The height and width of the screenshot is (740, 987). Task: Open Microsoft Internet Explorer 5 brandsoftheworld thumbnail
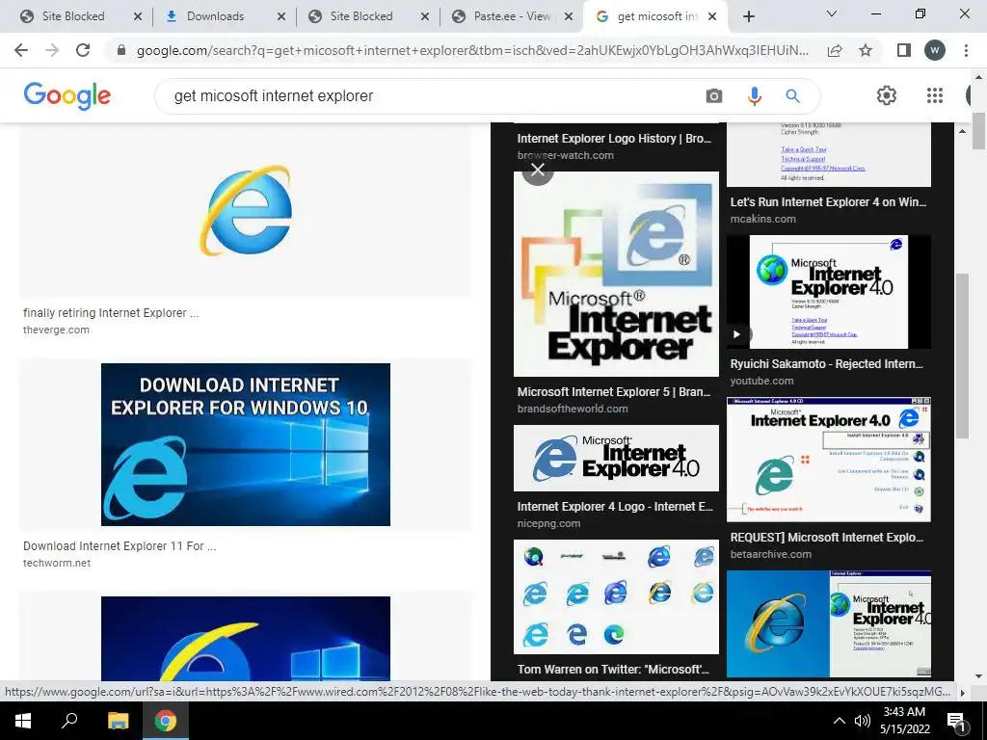tap(616, 275)
